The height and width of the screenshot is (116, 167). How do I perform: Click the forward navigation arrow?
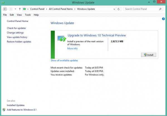(x=11, y=9)
